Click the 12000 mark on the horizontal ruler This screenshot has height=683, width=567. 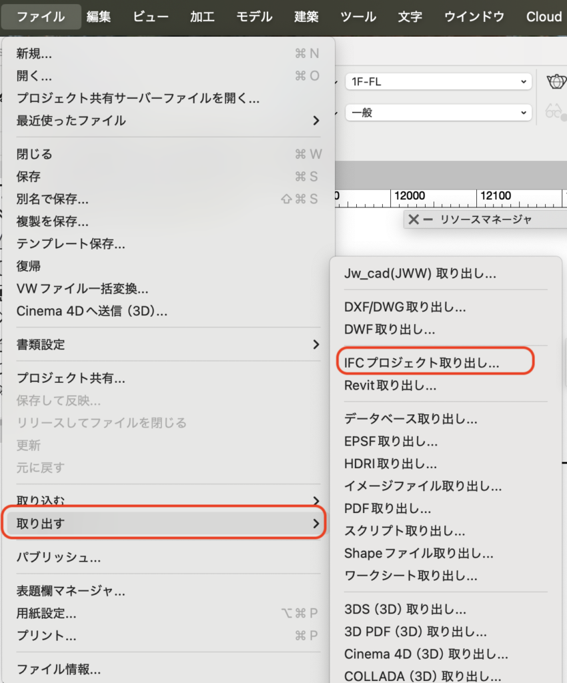pos(410,196)
